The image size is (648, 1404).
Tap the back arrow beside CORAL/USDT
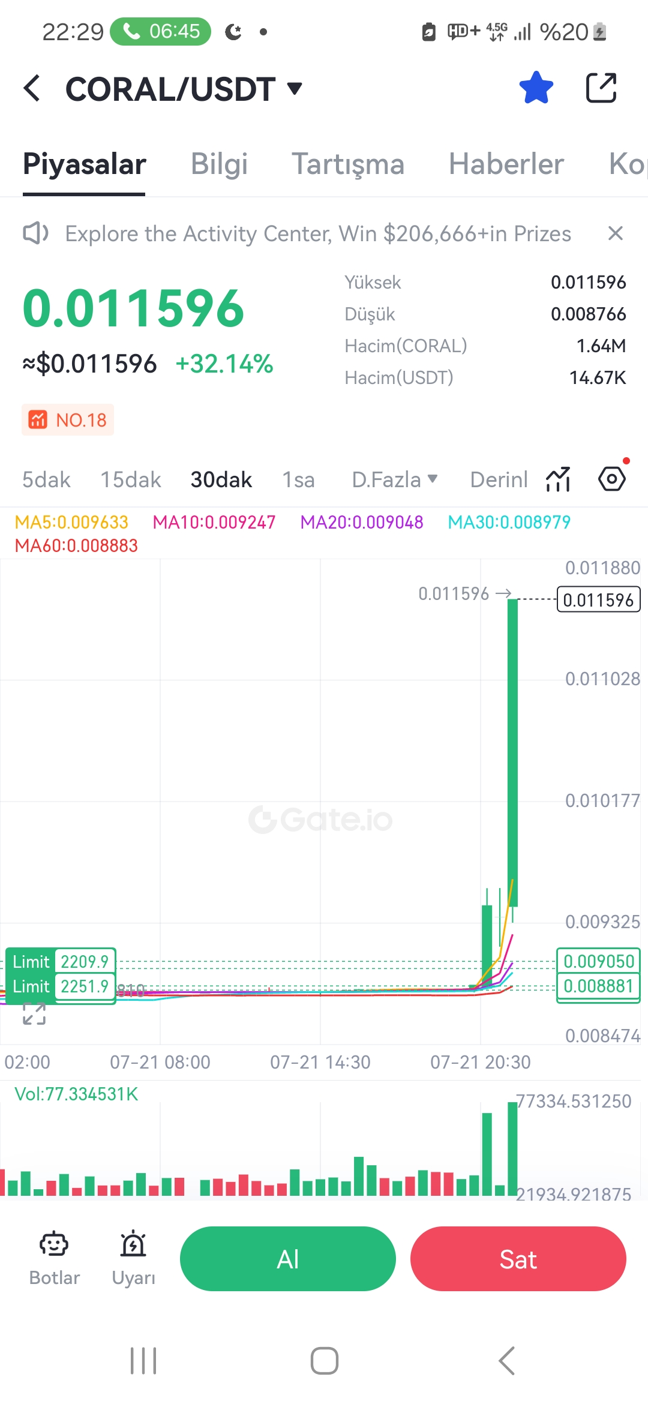pyautogui.click(x=32, y=88)
